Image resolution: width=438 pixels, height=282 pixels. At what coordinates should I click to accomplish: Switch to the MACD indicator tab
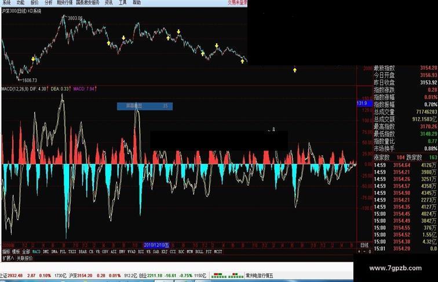36,251
